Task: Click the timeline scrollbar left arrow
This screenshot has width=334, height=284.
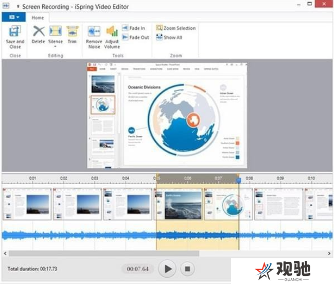Action: (5, 253)
